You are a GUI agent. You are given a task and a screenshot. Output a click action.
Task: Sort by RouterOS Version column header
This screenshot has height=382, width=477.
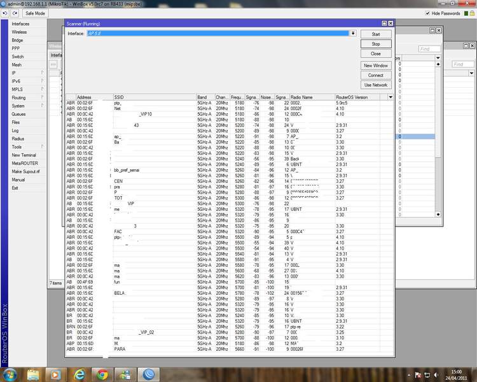(357, 97)
